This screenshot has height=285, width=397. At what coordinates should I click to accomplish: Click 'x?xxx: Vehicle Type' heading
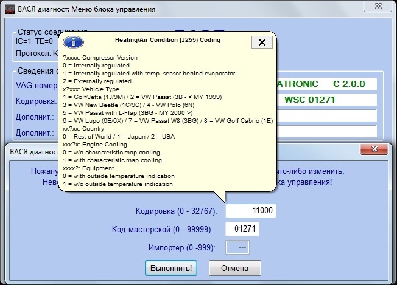(x=91, y=89)
